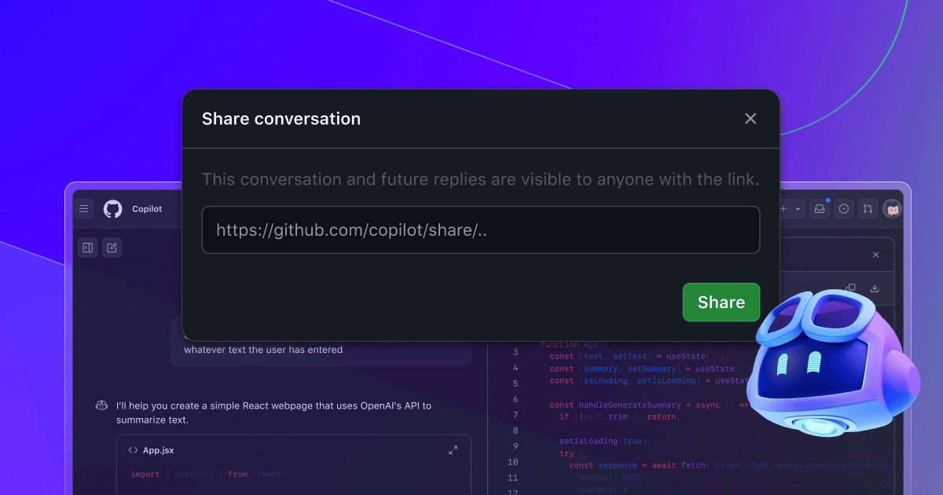
Task: Start a new chat with the compose icon
Action: [x=112, y=247]
